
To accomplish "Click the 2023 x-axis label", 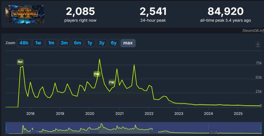I will click(x=179, y=113).
